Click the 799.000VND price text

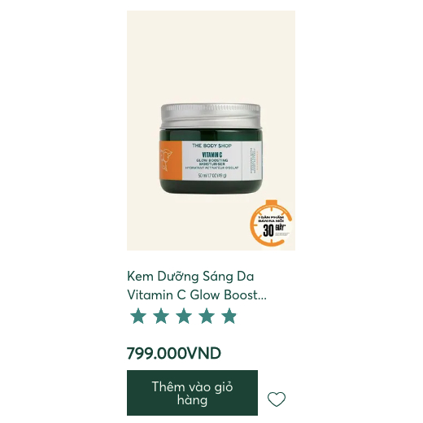(x=174, y=353)
